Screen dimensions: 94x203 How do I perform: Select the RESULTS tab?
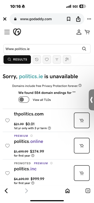(17, 59)
